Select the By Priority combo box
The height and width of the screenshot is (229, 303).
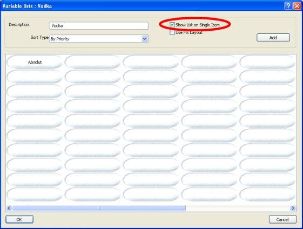pos(99,39)
